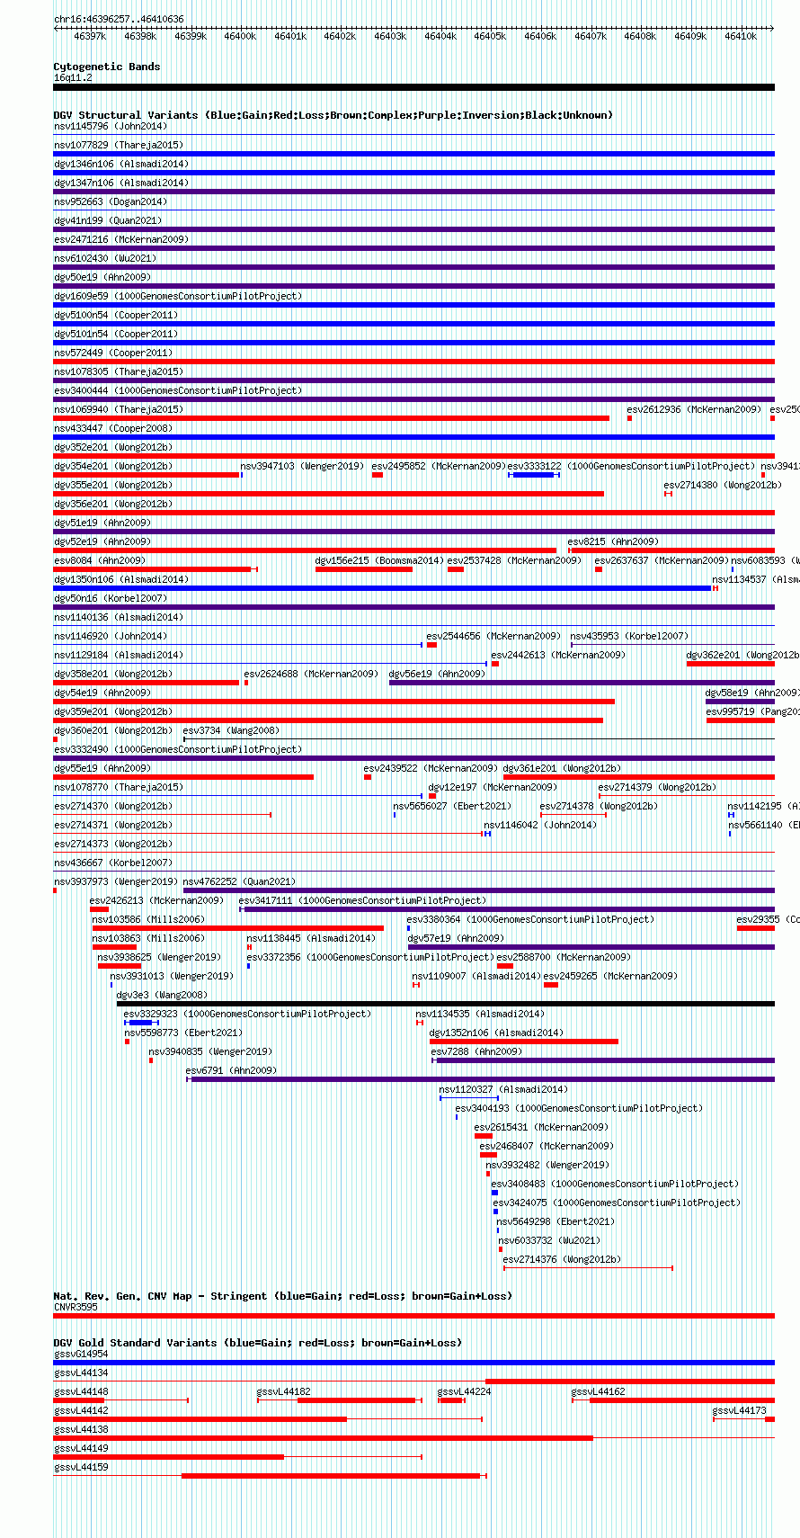800x1538 pixels.
Task: Select variant esv2615431 (McKernan2009)
Action: 541,1127
